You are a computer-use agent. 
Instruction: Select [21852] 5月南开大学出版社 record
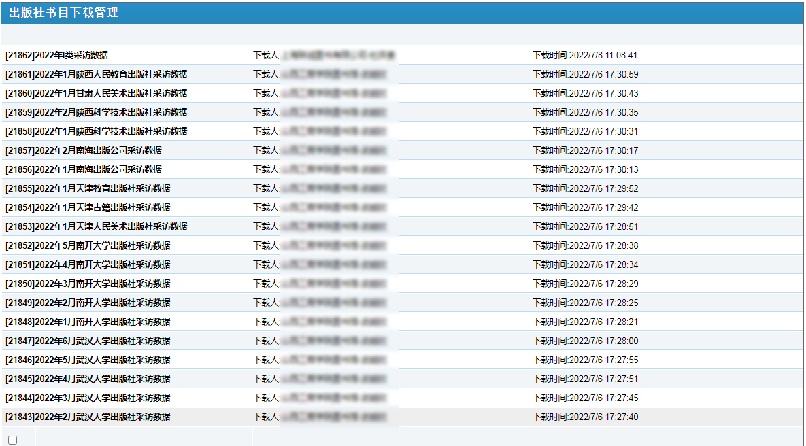[x=88, y=245]
